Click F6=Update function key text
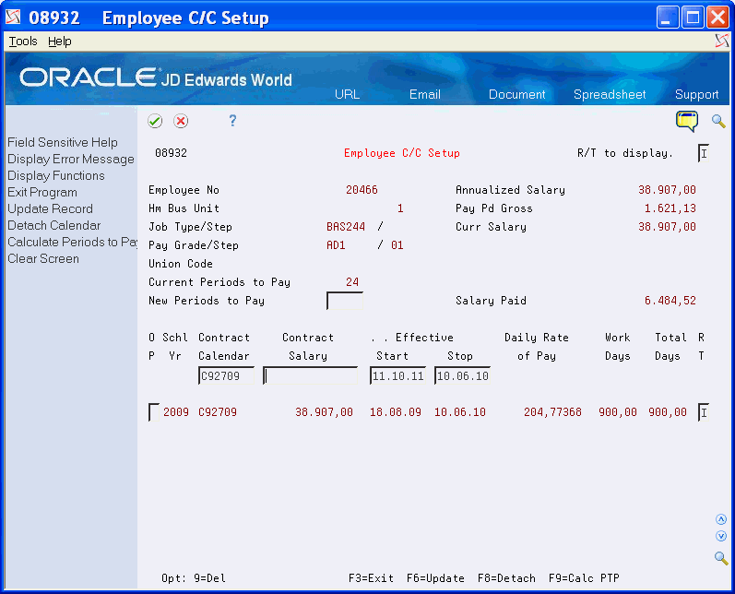 coord(435,578)
